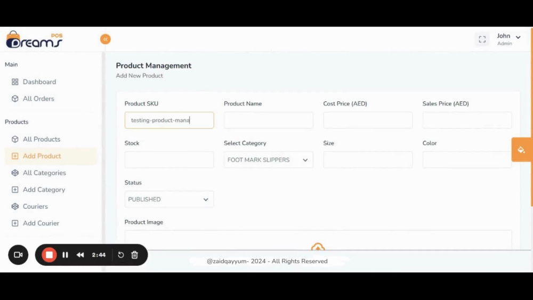Viewport: 533px width, 300px height.
Task: Restart the recording with the circular arrow
Action: pyautogui.click(x=120, y=255)
